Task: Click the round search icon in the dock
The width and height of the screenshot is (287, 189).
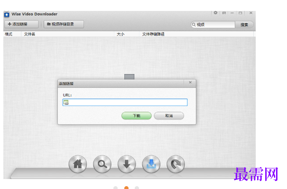Action: (102, 164)
